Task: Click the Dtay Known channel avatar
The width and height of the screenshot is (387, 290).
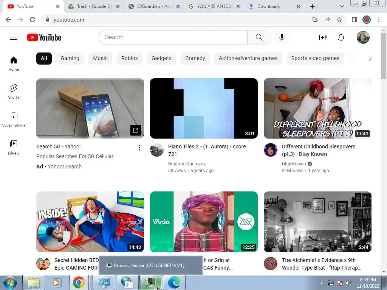Action: point(271,150)
